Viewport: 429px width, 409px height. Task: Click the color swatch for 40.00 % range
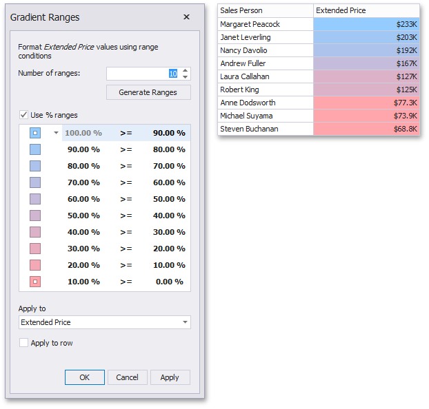35,232
